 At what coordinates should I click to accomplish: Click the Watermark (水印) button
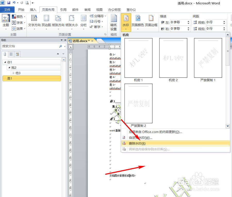(126, 22)
